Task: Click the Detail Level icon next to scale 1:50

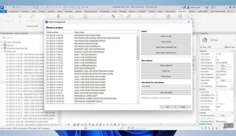Action: (75, 124)
